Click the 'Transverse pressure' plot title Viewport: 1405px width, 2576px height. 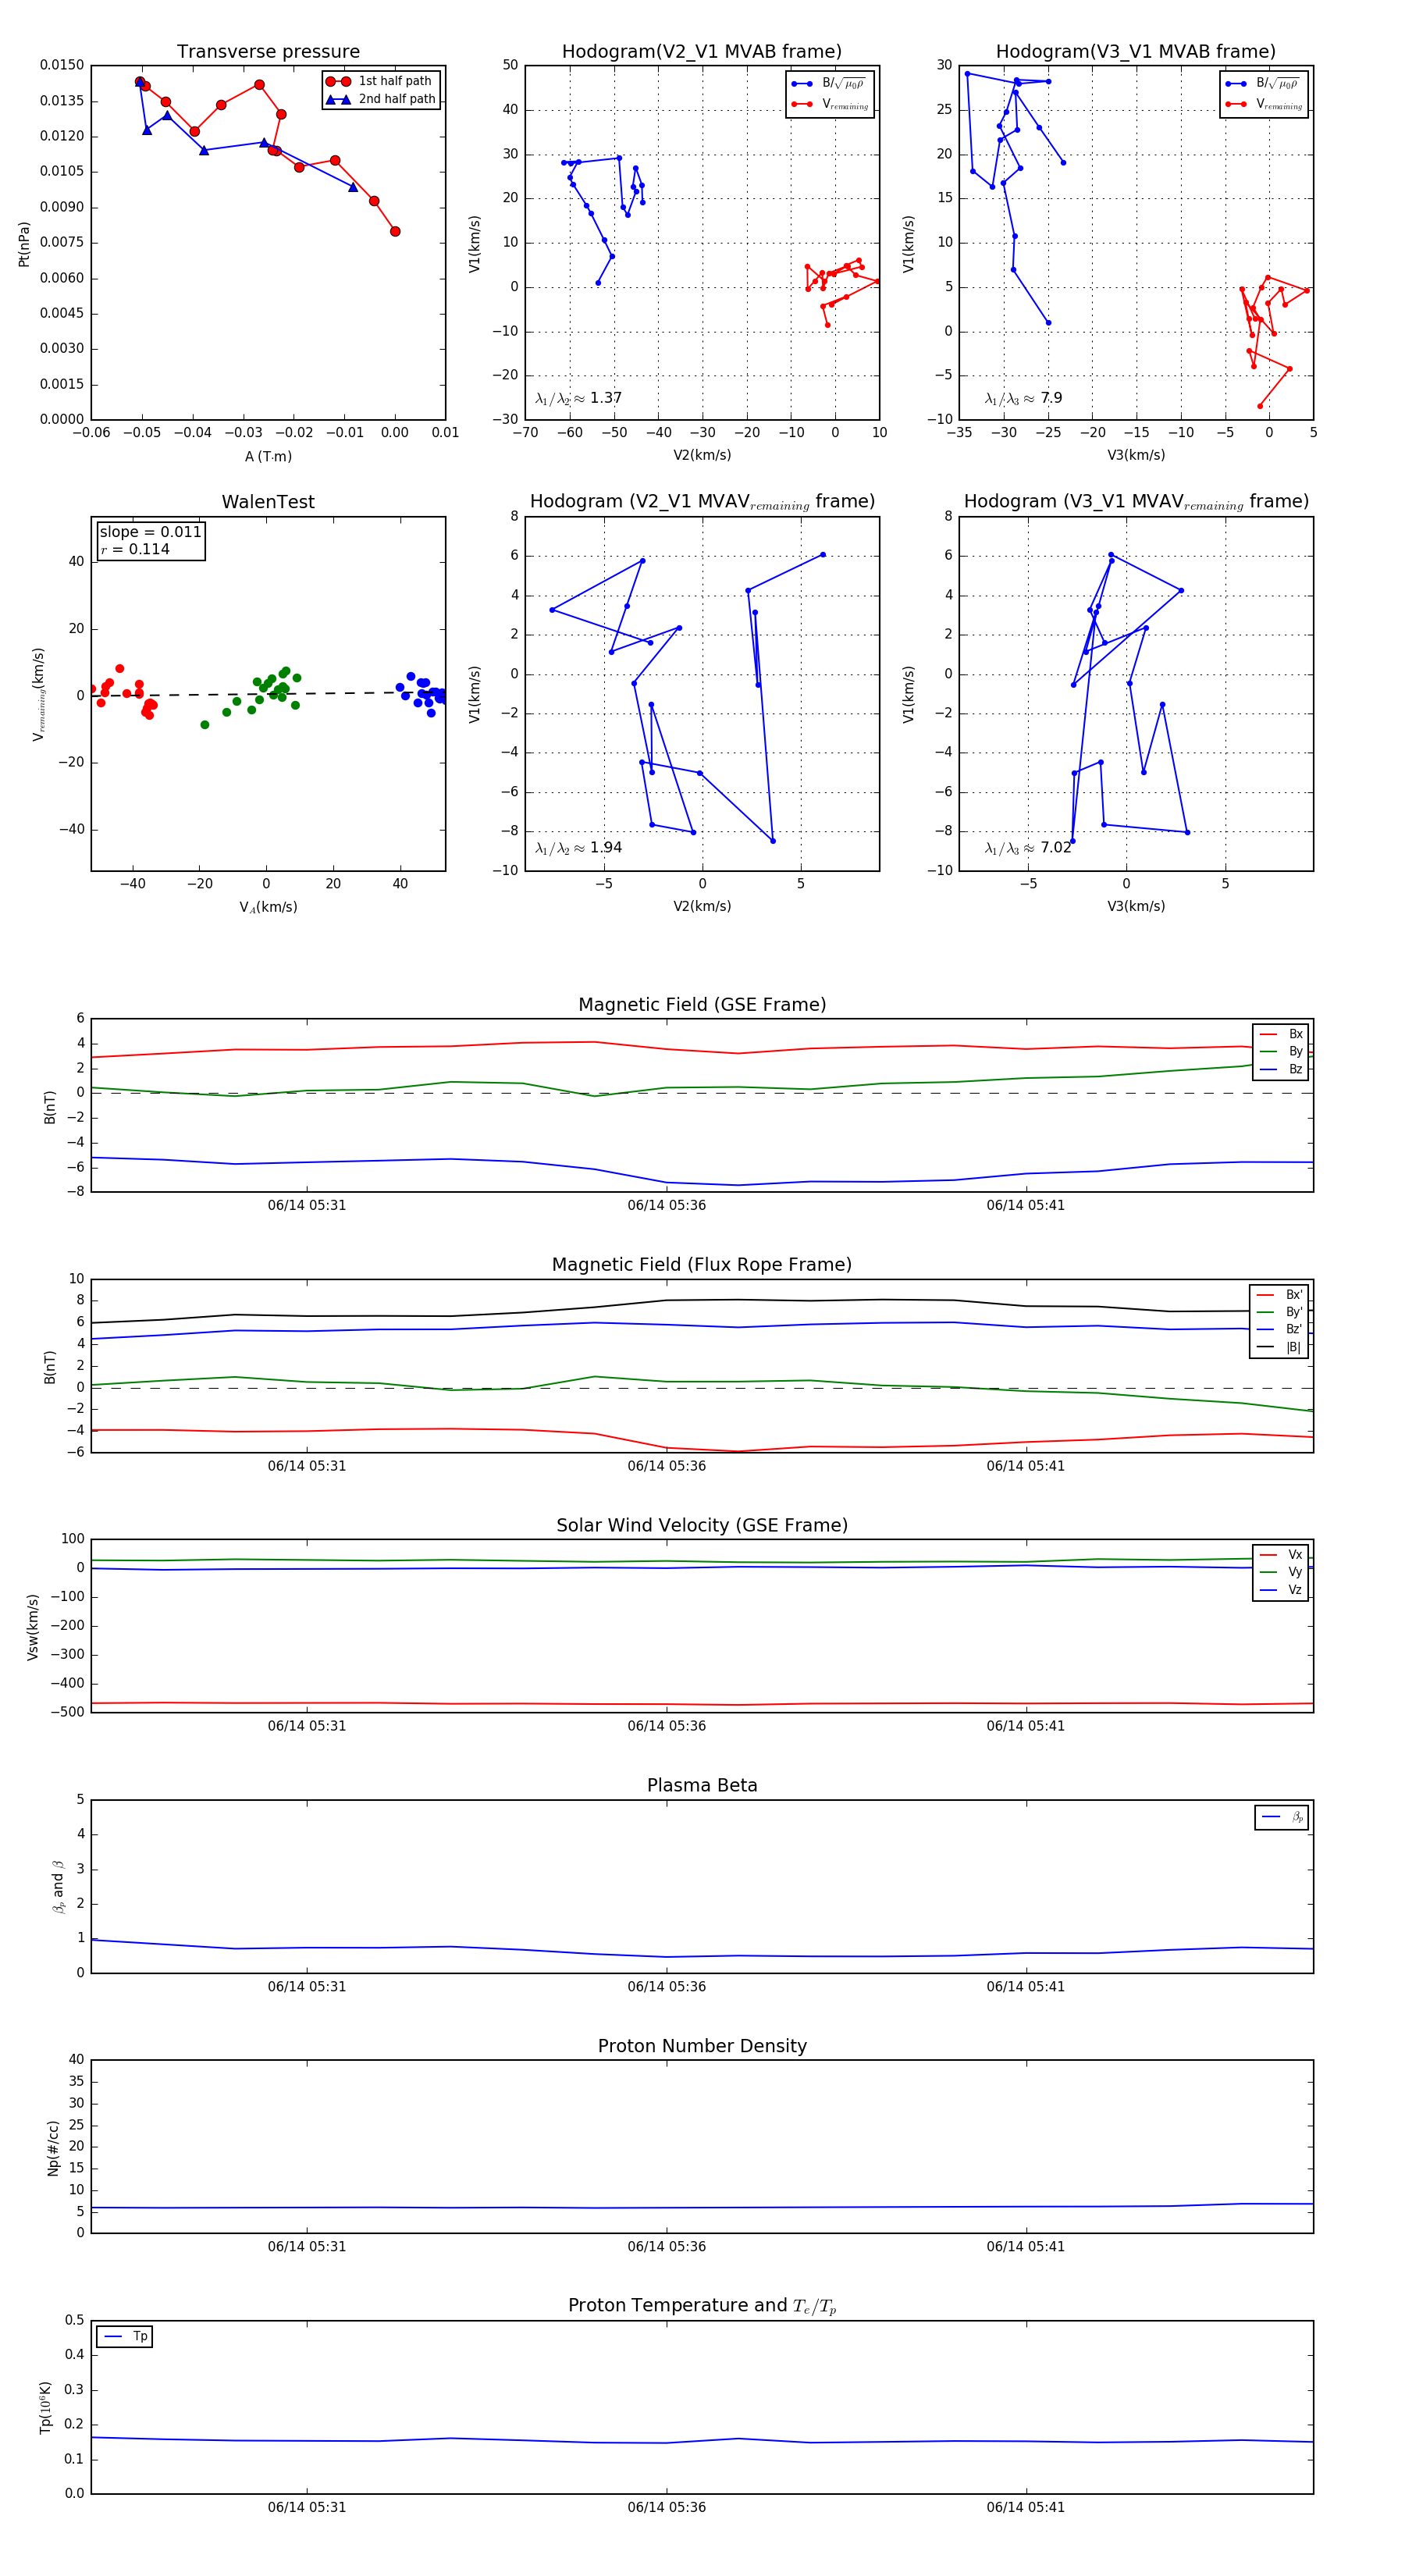click(268, 52)
